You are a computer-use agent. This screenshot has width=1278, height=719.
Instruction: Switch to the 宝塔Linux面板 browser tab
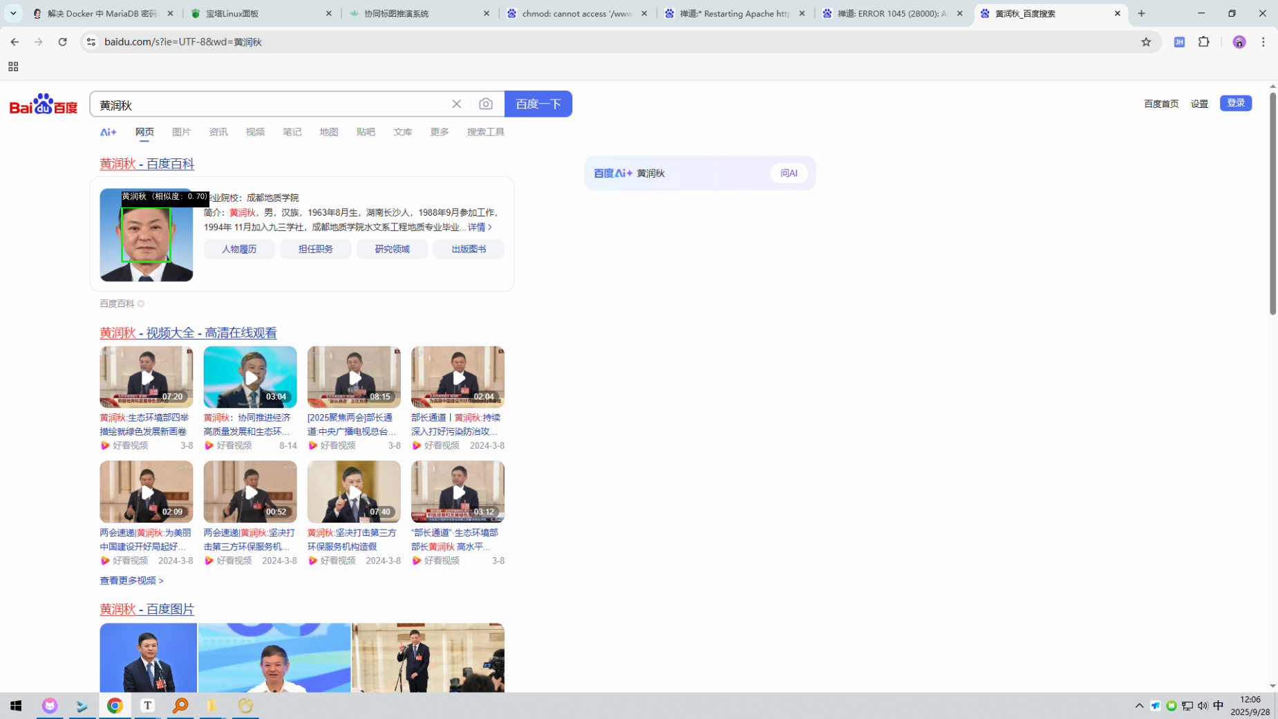[256, 13]
